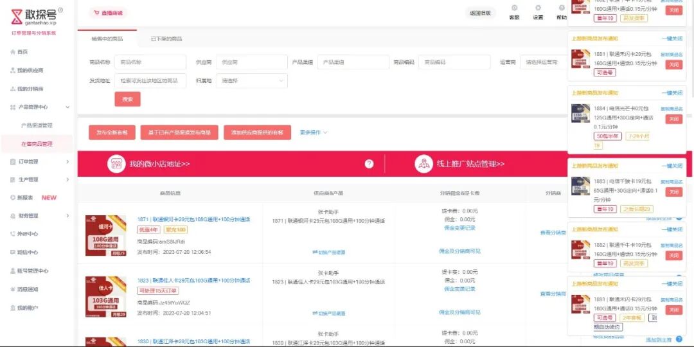
Task: Open 新报表 via its sidebar icon
Action: click(12, 197)
